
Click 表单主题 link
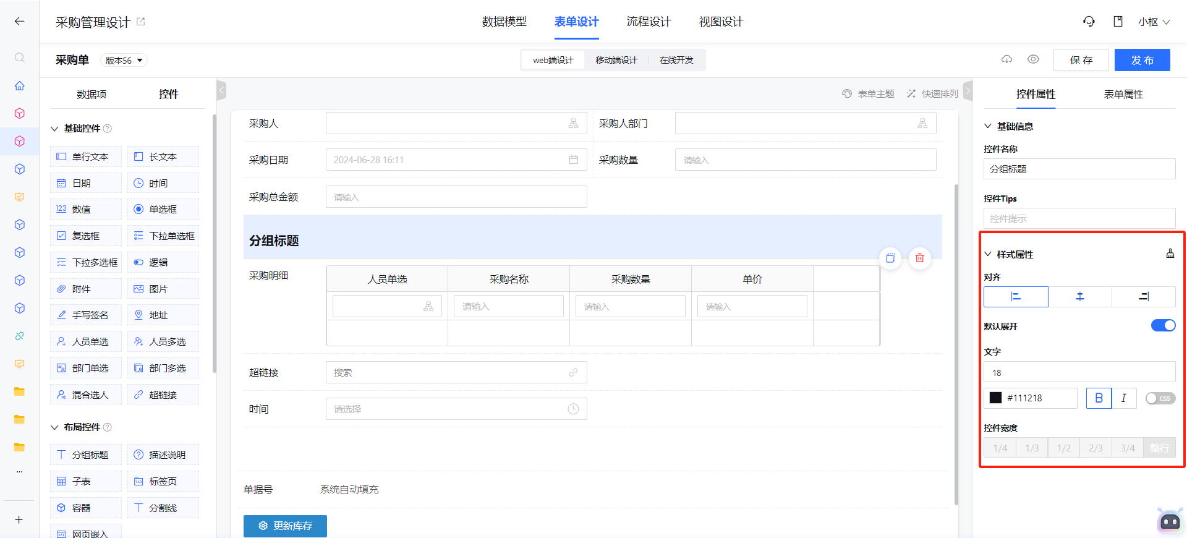869,93
